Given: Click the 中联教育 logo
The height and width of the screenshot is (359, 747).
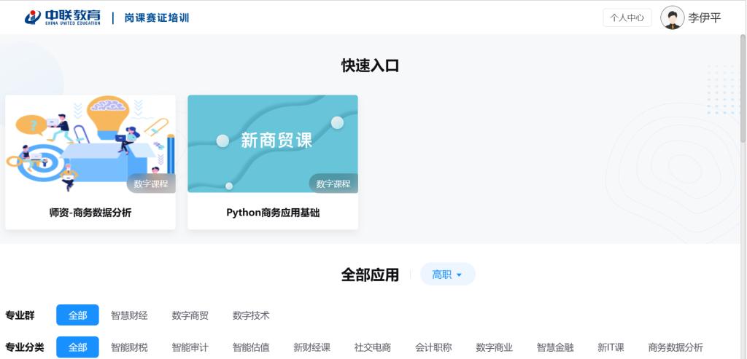Looking at the screenshot, I should (63, 17).
